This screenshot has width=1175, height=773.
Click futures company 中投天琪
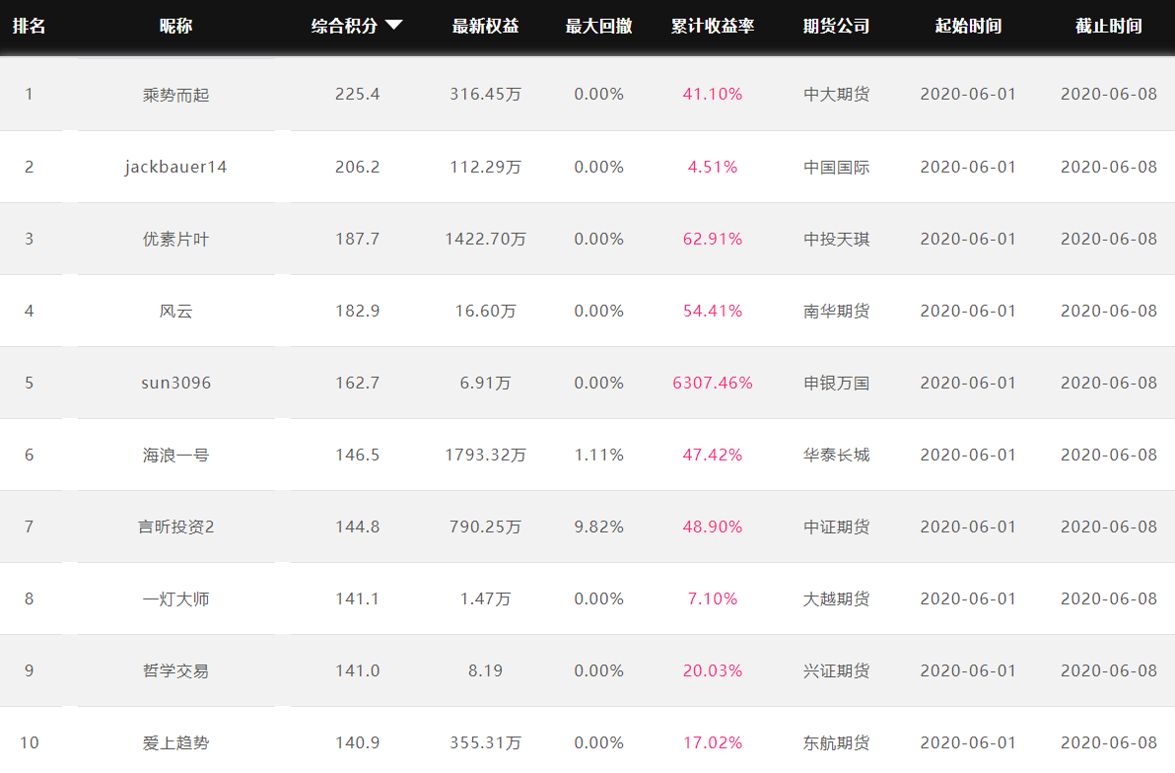pos(836,239)
